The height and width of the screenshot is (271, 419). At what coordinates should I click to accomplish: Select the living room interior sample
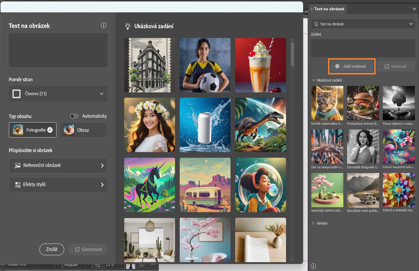150,240
